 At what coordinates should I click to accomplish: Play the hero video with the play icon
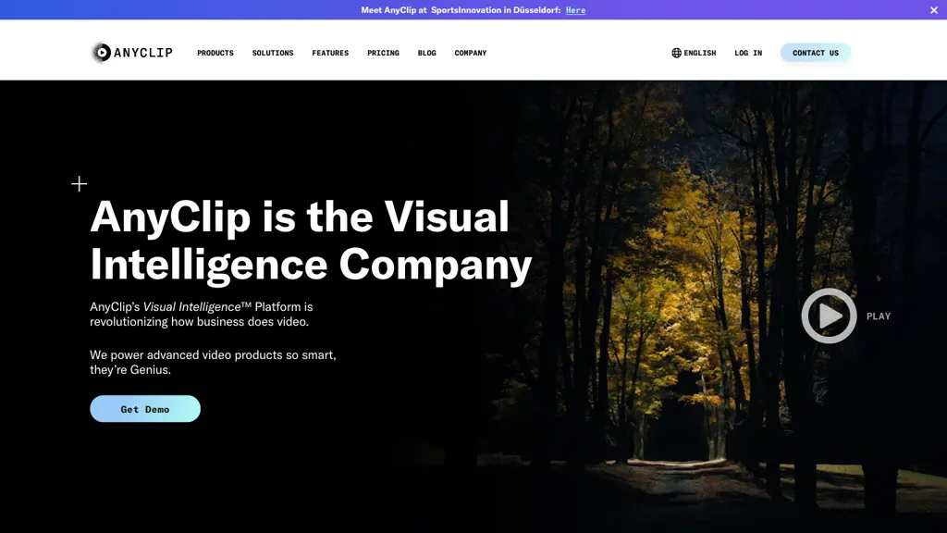click(829, 316)
